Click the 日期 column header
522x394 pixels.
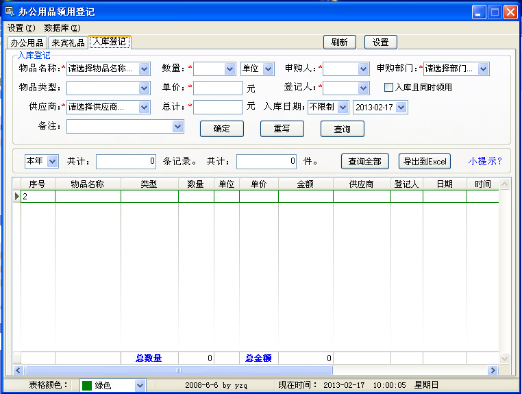pyautogui.click(x=445, y=184)
